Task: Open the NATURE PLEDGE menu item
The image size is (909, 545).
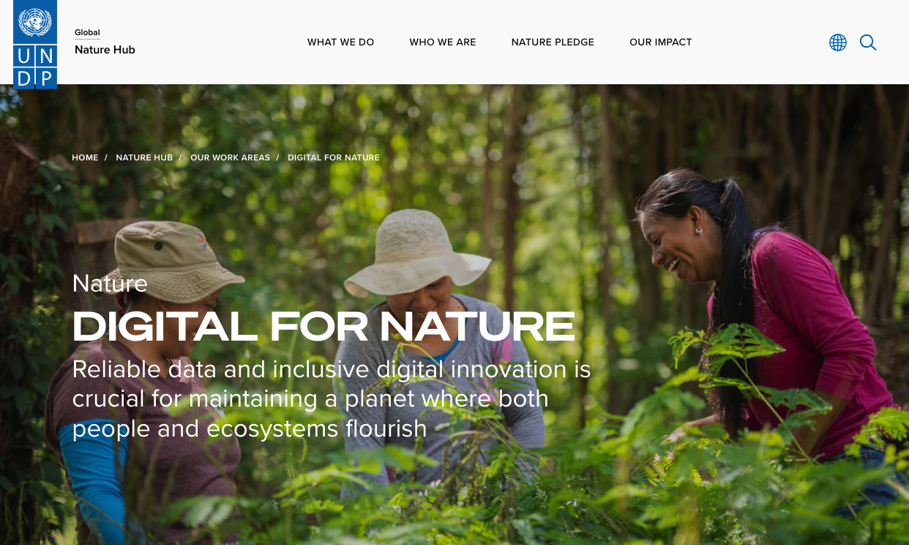Action: [553, 42]
